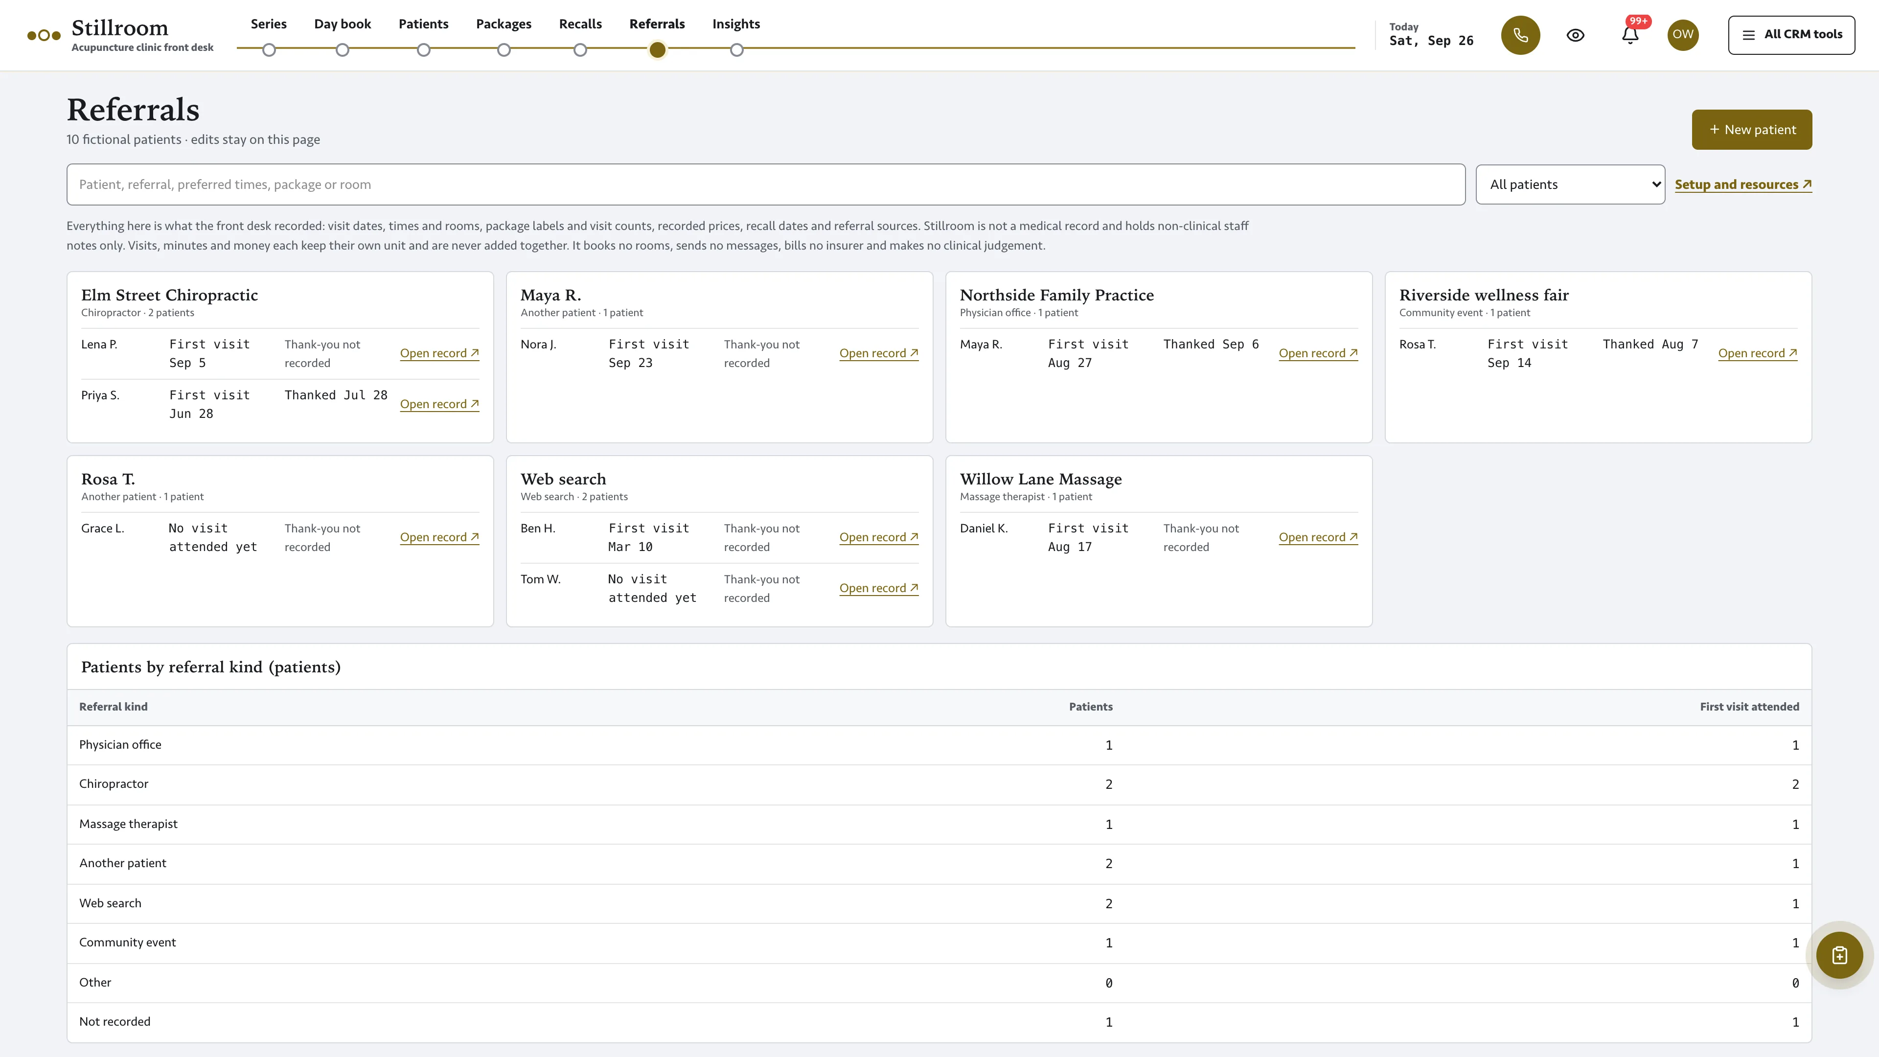The width and height of the screenshot is (1879, 1057).
Task: Toggle the eye visibility icon in header
Action: pyautogui.click(x=1576, y=35)
